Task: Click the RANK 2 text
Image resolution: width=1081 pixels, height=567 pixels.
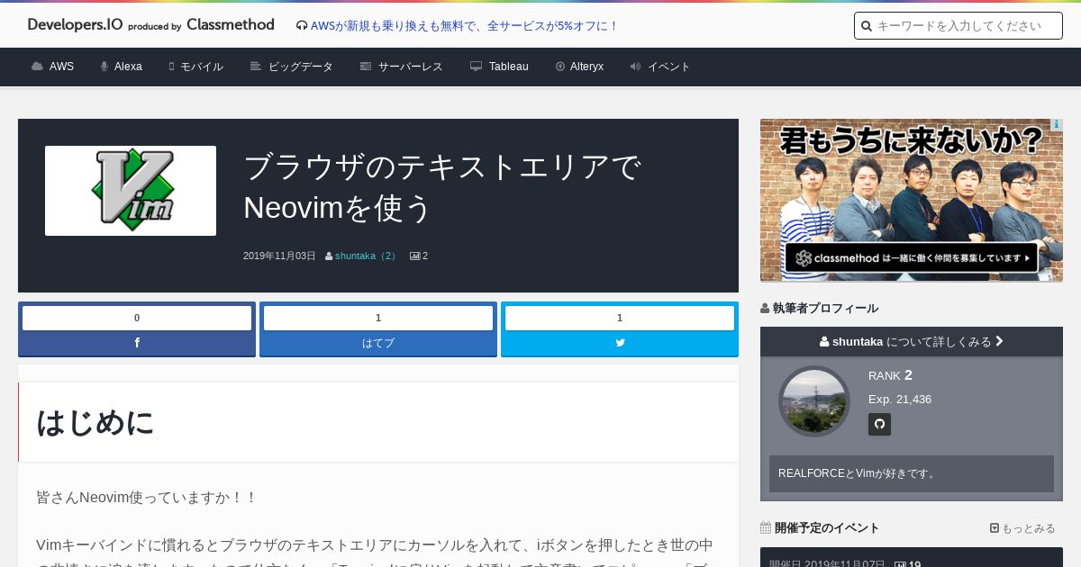Action: [x=890, y=375]
